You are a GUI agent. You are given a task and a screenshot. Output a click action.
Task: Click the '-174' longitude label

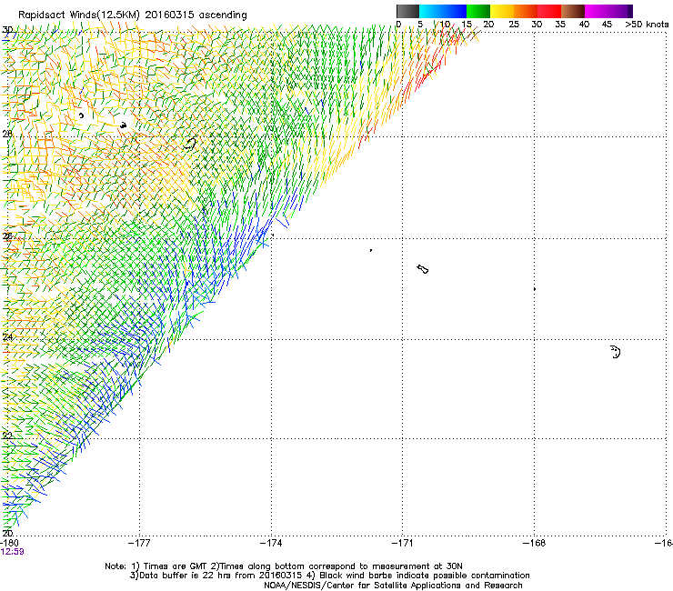pyautogui.click(x=271, y=543)
